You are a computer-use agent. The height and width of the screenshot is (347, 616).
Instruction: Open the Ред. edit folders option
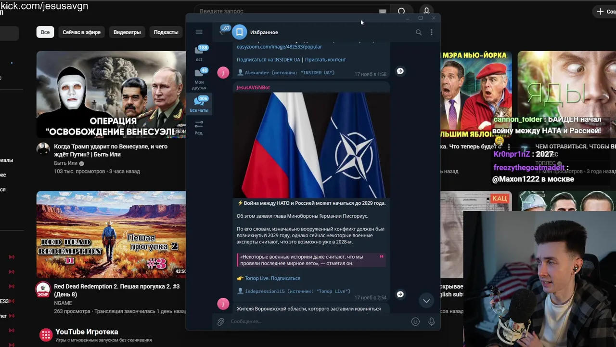pos(199,127)
